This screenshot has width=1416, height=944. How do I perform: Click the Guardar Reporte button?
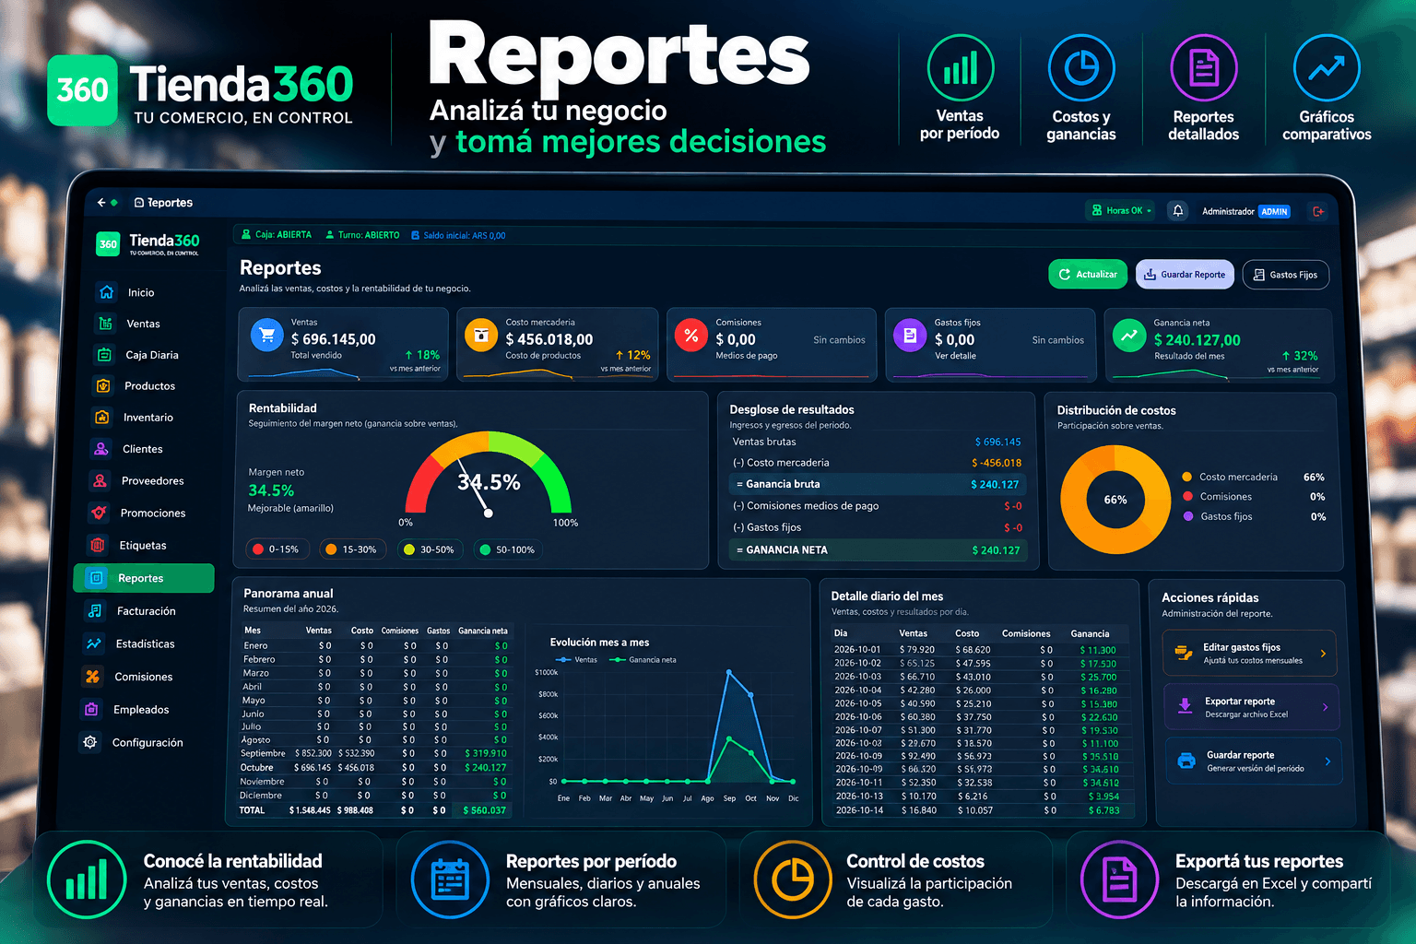(1185, 274)
